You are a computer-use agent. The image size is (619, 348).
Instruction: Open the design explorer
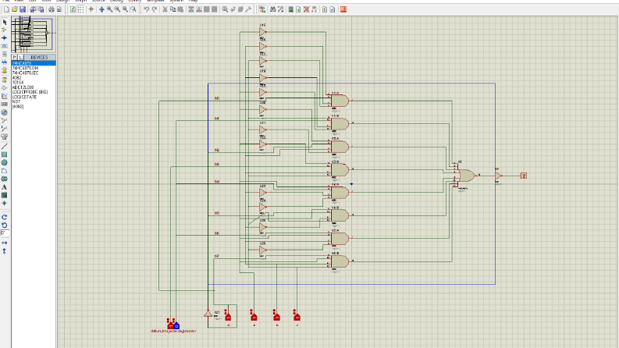coord(291,9)
